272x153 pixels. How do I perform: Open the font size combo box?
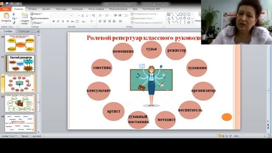click(x=76, y=16)
